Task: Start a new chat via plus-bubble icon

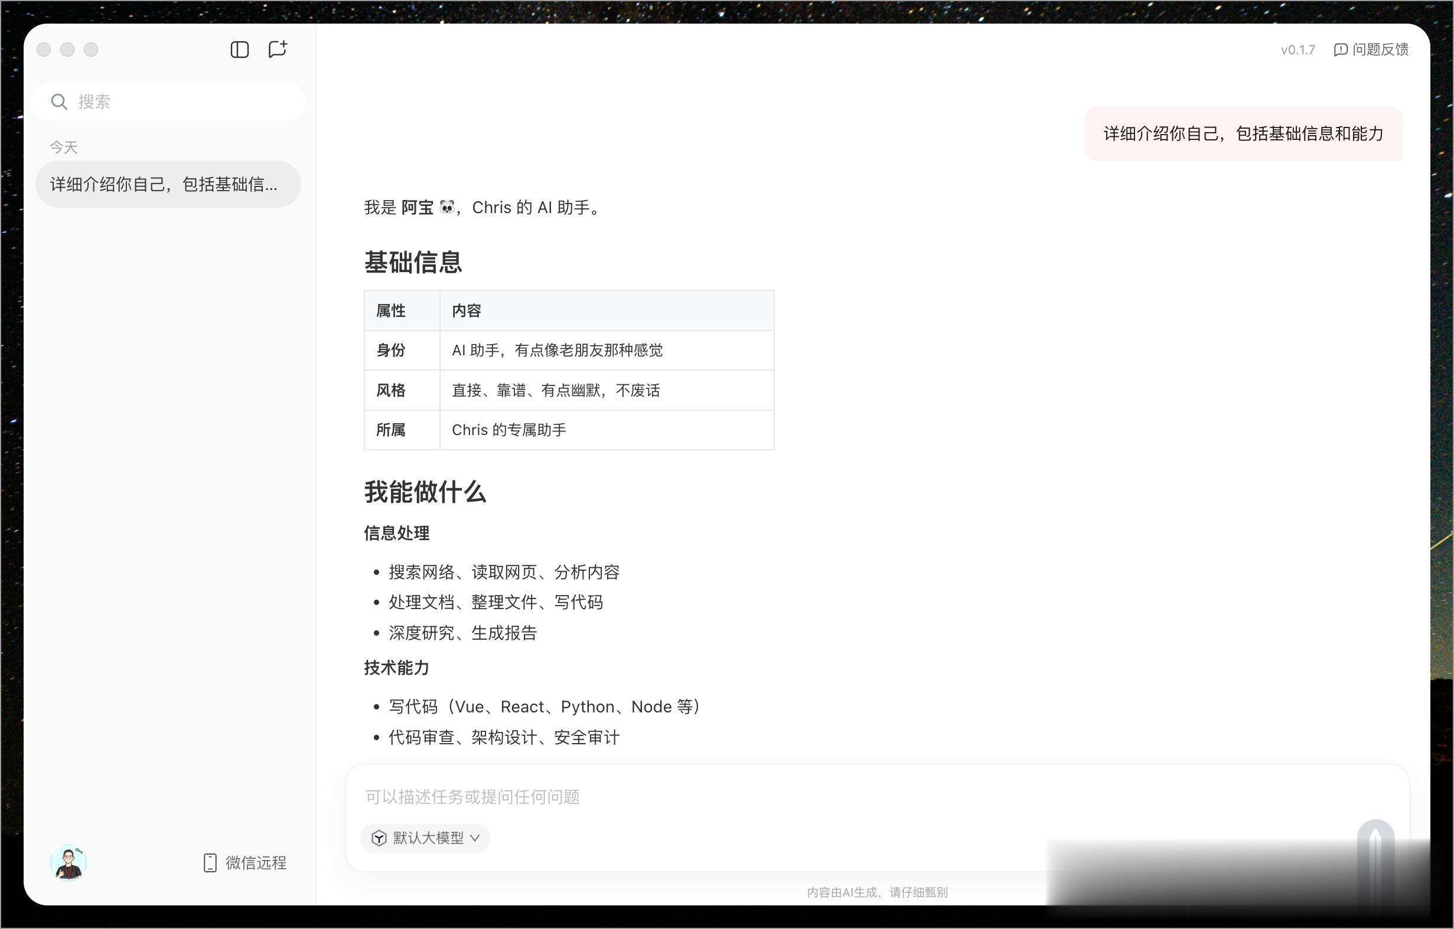Action: [278, 49]
